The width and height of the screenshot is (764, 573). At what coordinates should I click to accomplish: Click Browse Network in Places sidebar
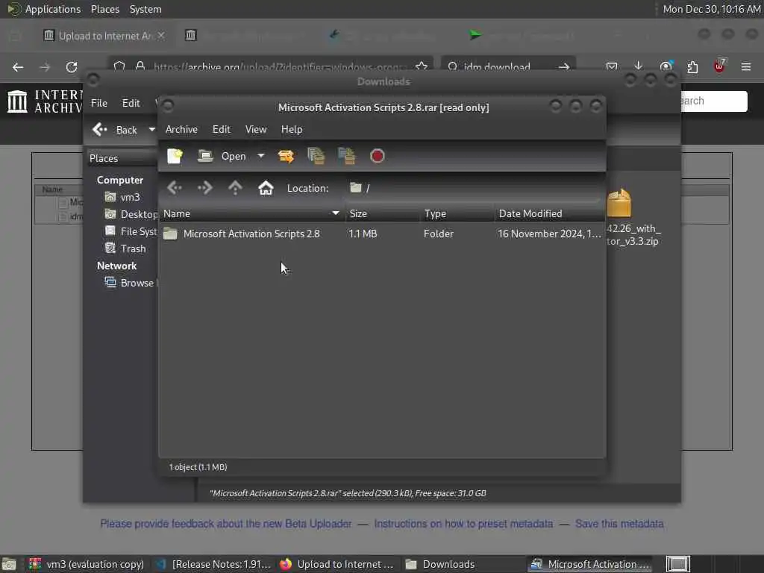[x=131, y=283]
